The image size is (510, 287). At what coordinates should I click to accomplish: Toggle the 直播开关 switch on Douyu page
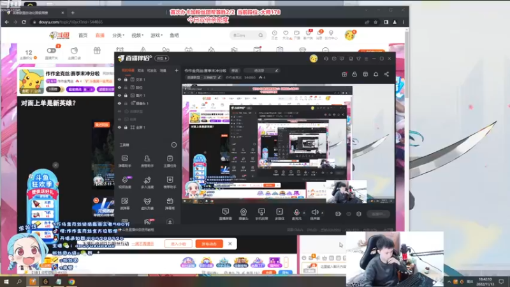click(51, 50)
